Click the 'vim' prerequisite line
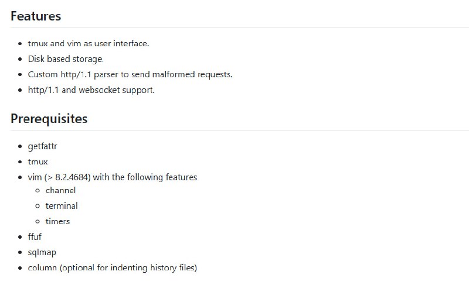Viewport: 469px width, 285px height. click(35, 177)
